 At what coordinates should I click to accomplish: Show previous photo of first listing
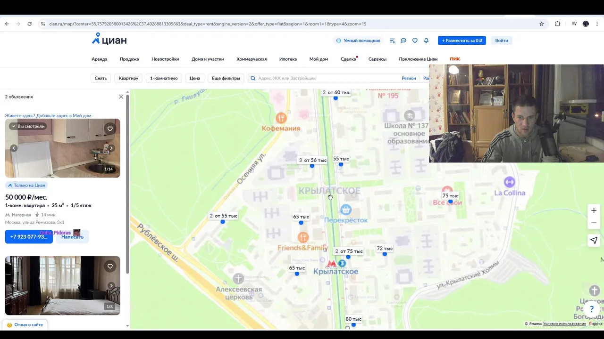point(14,148)
